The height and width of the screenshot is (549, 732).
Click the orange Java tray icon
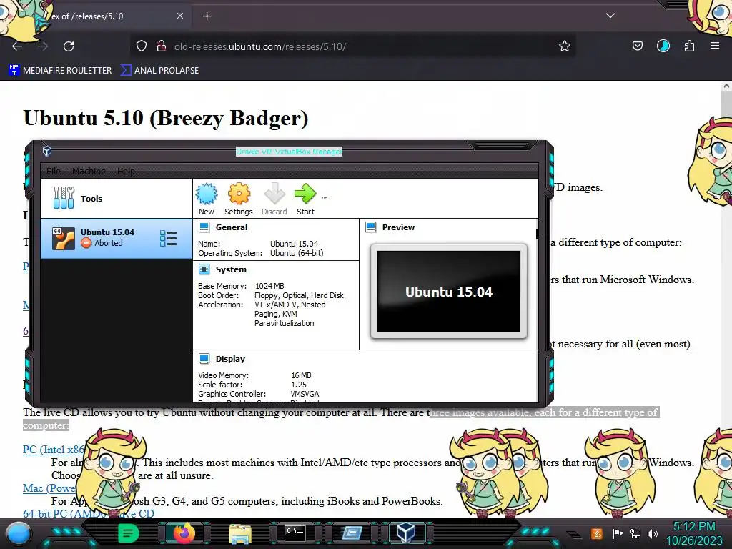(x=597, y=533)
